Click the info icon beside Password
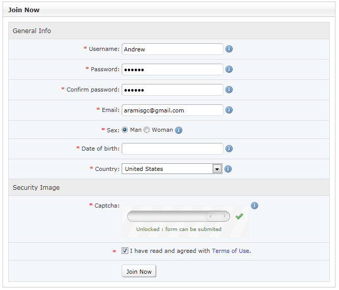 229,69
